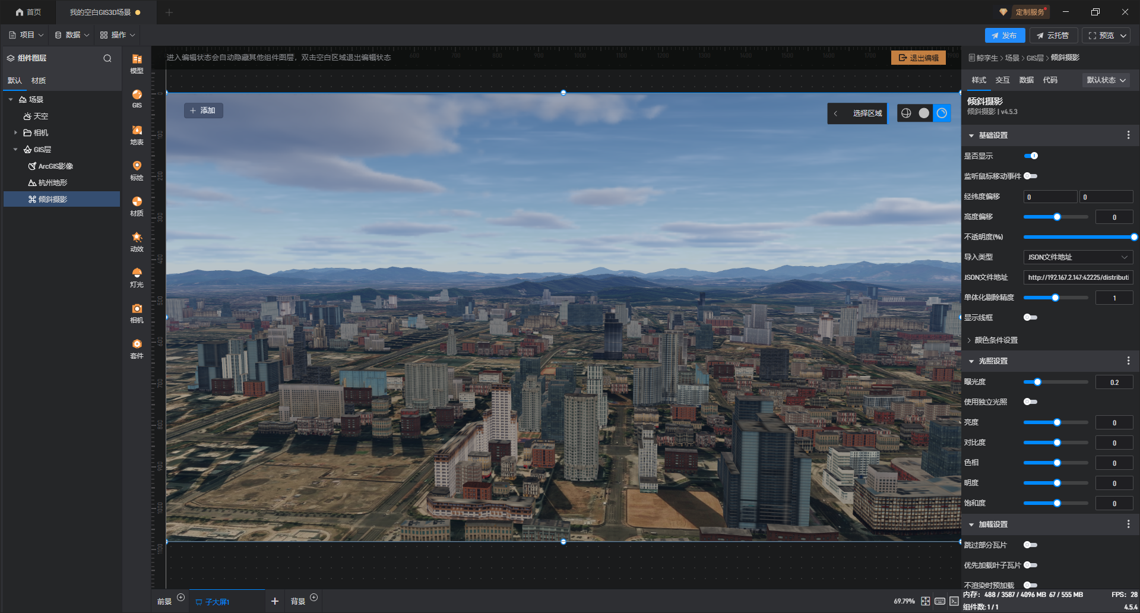Image resolution: width=1140 pixels, height=613 pixels.
Task: Open the 数据 menu in top toolbar
Action: click(72, 35)
